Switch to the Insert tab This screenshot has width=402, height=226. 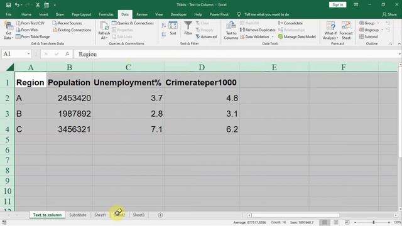[43, 14]
